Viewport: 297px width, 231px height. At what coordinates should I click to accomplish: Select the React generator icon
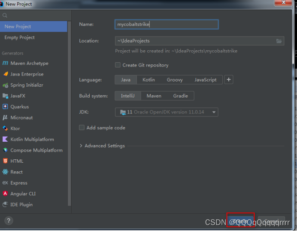tap(5, 172)
